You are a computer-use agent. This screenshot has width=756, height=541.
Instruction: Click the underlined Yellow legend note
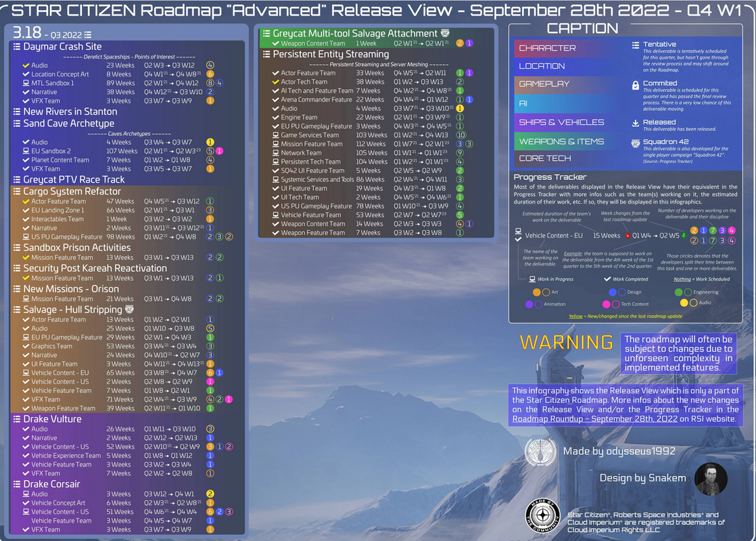(x=575, y=316)
